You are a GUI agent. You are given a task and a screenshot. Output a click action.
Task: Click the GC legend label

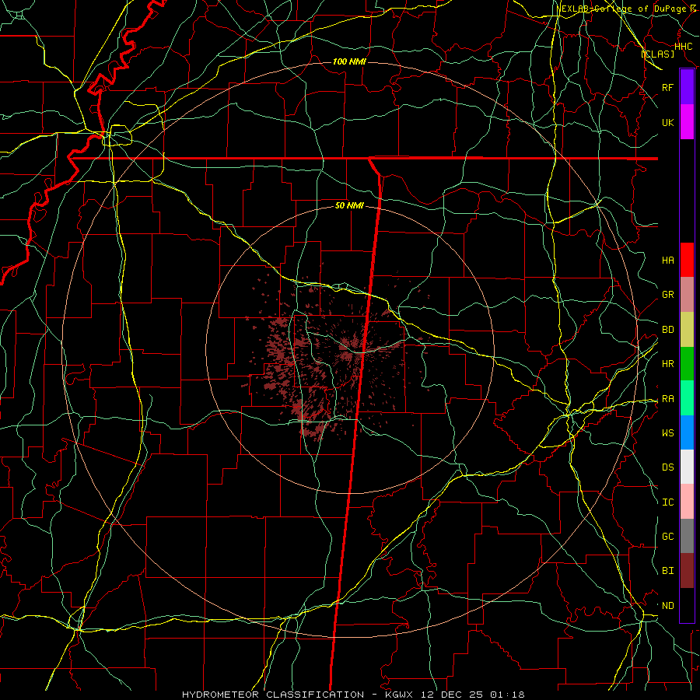pyautogui.click(x=667, y=537)
